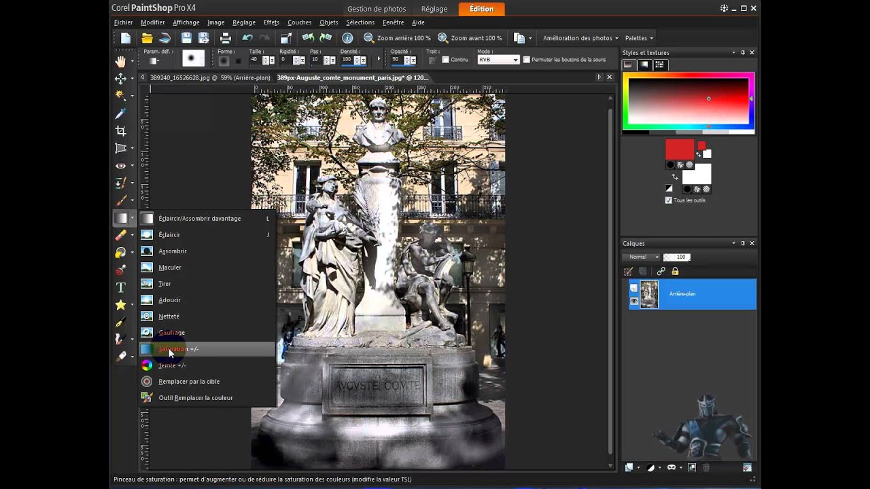Select the Pan hand tool
The height and width of the screenshot is (489, 870).
click(121, 62)
